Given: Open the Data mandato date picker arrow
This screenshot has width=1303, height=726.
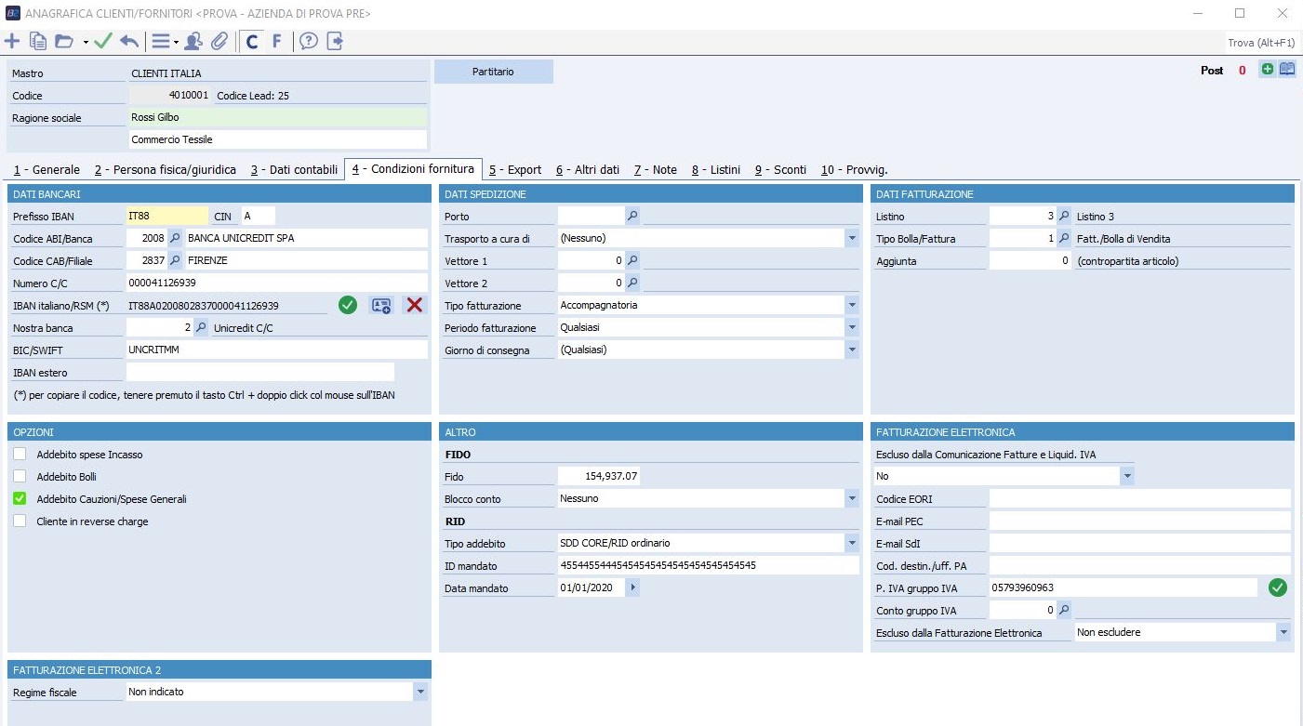Looking at the screenshot, I should [633, 587].
